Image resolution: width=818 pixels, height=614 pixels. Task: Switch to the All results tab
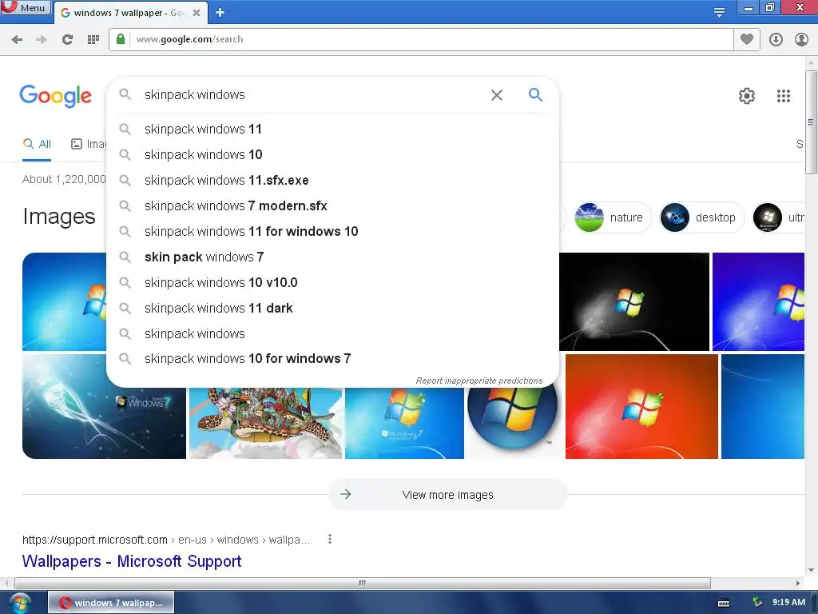click(37, 144)
